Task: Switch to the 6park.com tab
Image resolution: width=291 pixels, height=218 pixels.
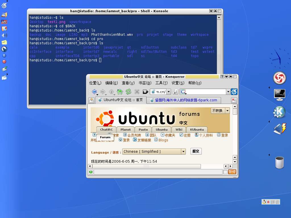Action: coord(184,100)
